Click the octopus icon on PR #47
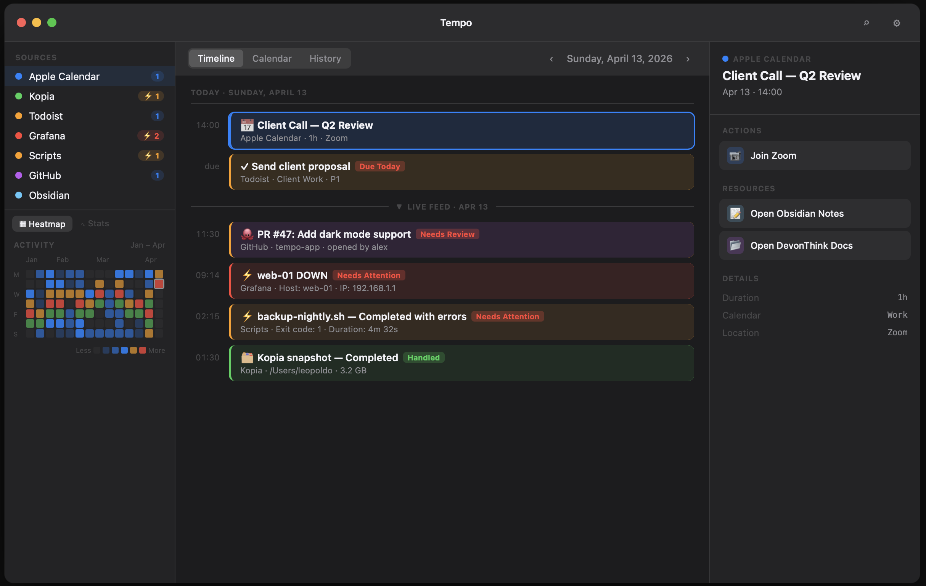 (247, 234)
